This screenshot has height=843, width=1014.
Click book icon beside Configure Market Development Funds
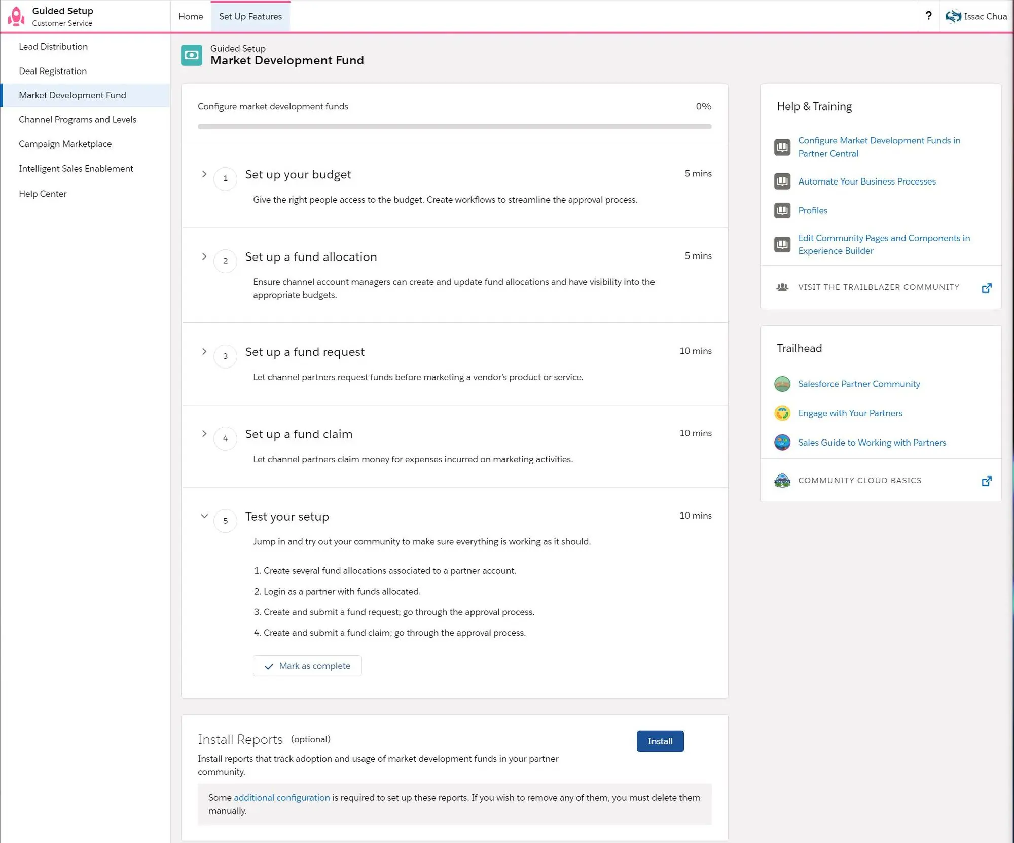782,147
